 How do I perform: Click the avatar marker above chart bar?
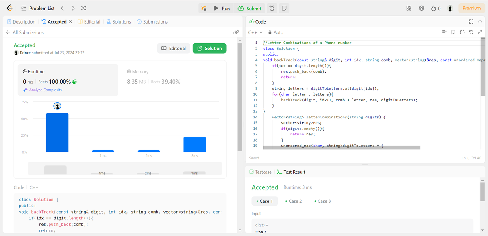pos(57,106)
